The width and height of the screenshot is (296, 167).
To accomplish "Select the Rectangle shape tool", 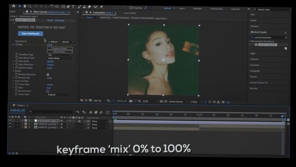I will click(x=63, y=6).
